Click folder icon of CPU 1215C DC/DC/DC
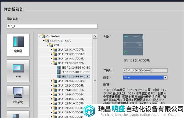The width and height of the screenshot is (184, 118). (x=55, y=108)
